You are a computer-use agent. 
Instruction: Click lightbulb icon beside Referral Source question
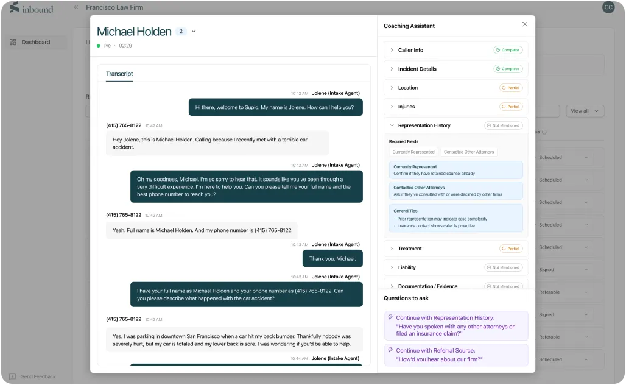coord(390,350)
